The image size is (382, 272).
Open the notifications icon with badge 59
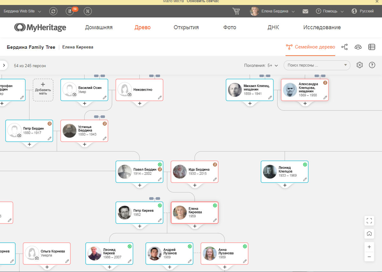coord(70,11)
